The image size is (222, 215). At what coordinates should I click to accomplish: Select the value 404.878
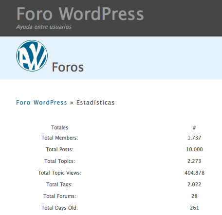point(194,173)
